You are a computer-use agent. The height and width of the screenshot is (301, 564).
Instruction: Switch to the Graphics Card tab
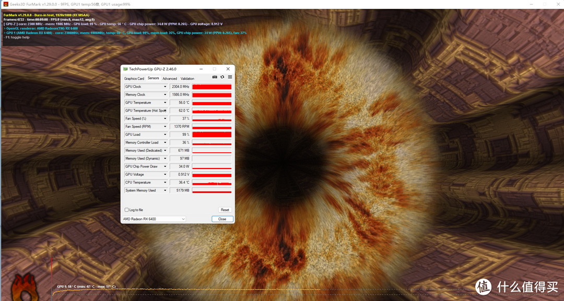pos(134,78)
